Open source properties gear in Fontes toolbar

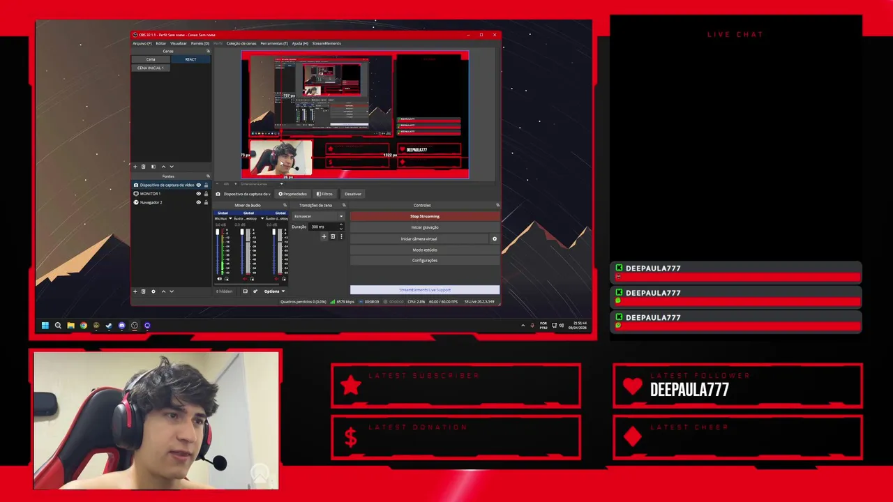click(153, 291)
